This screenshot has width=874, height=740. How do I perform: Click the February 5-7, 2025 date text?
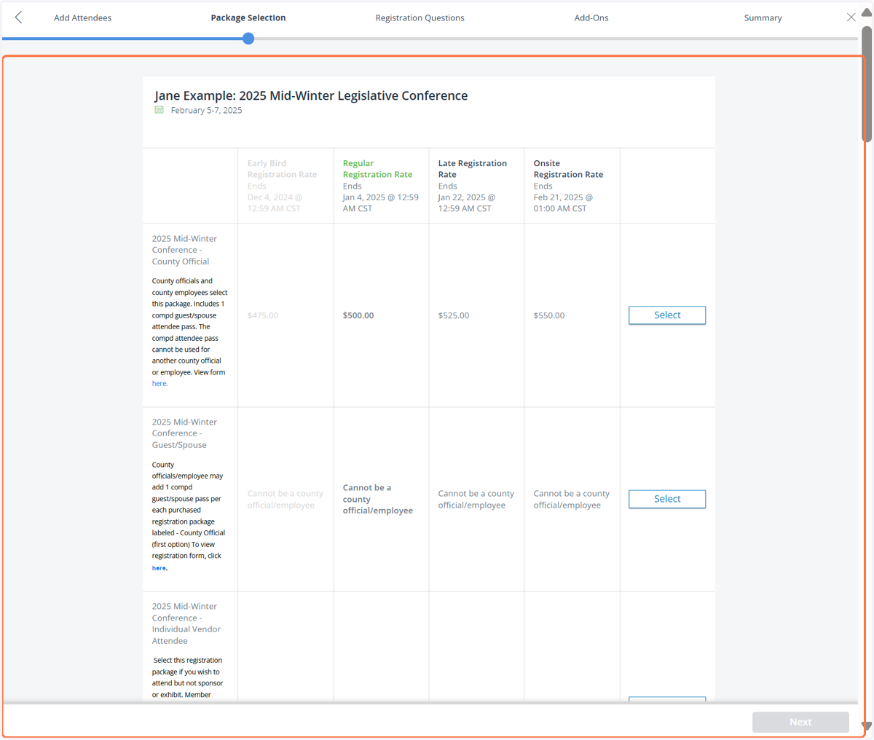(x=206, y=110)
